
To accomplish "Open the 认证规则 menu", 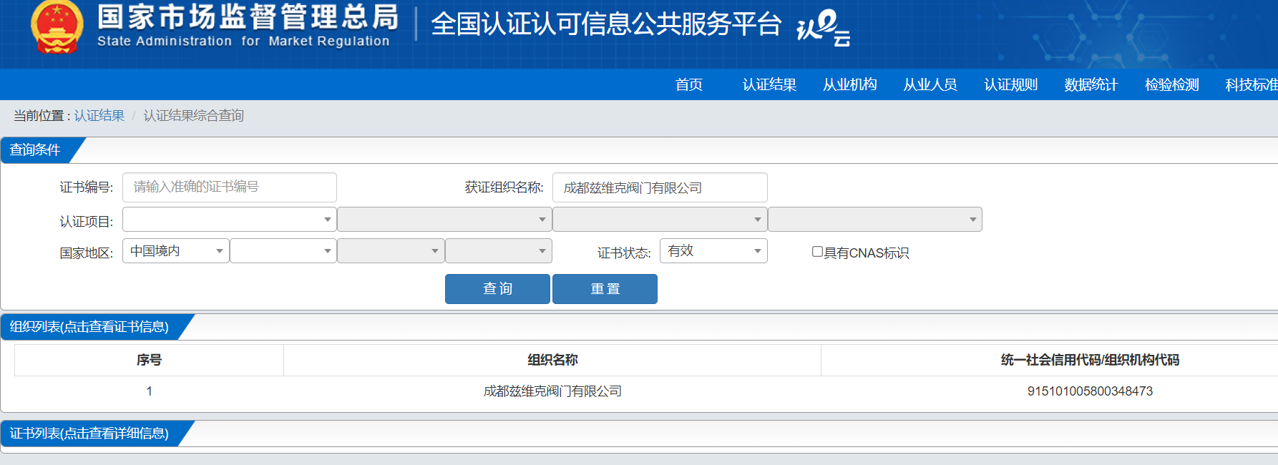I will [1010, 84].
